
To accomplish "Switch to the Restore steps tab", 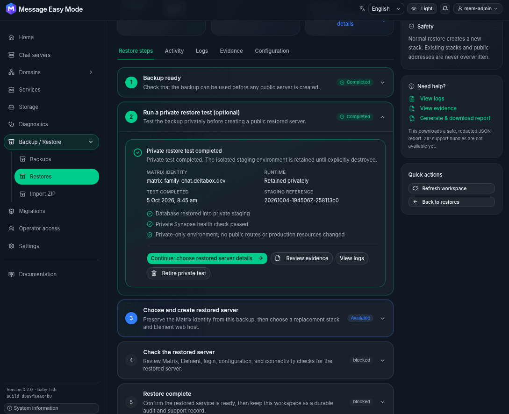I will 136,51.
